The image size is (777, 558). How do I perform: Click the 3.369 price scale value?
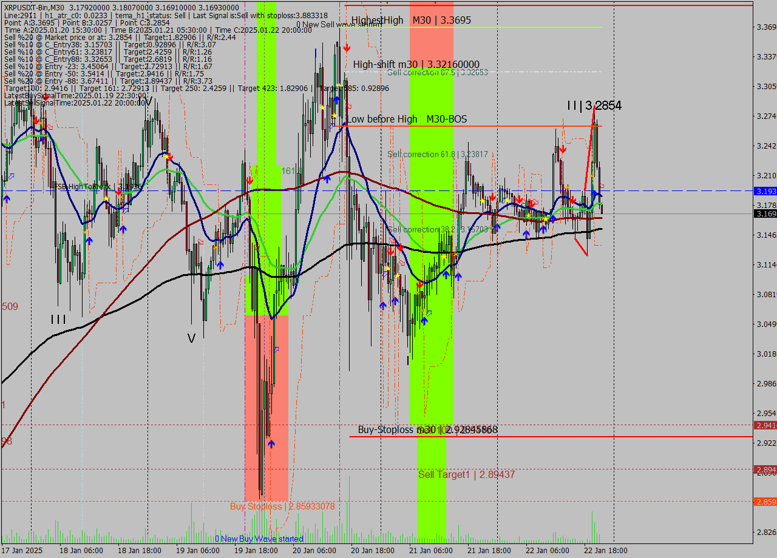tap(766, 27)
